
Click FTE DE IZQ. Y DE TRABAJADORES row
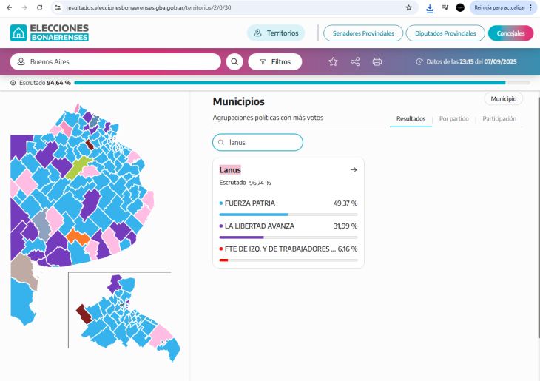point(288,249)
